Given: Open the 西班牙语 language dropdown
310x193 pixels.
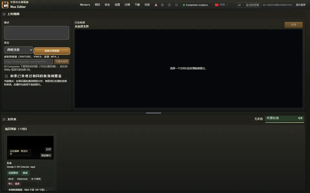Looking at the screenshot, I should [x=18, y=50].
